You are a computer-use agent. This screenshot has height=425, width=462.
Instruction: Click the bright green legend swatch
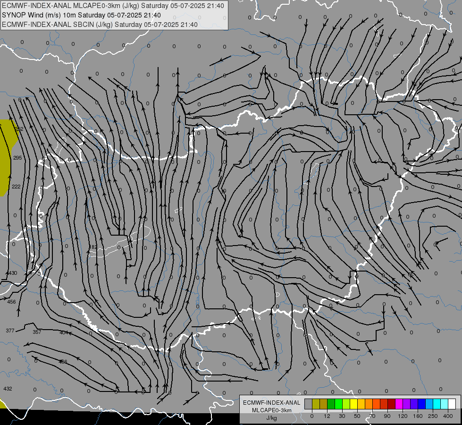tap(338, 404)
